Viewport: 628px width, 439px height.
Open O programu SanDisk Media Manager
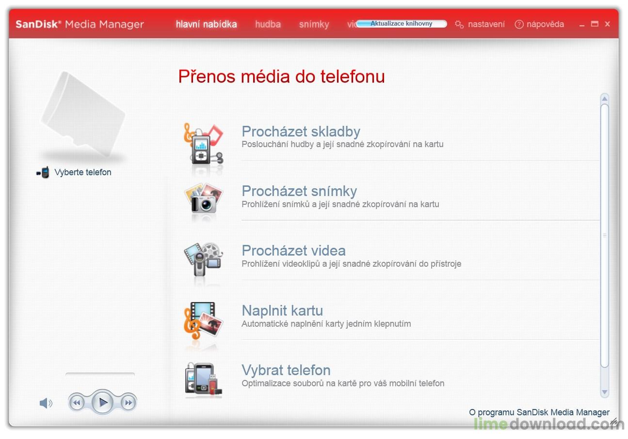pyautogui.click(x=539, y=412)
